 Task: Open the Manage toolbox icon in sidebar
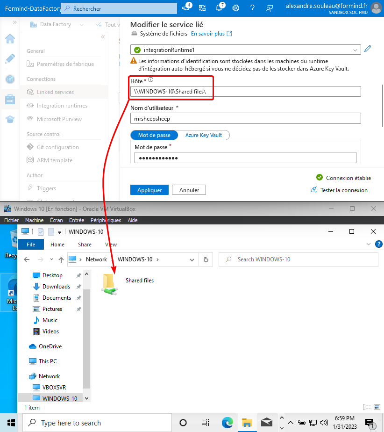pyautogui.click(x=10, y=100)
